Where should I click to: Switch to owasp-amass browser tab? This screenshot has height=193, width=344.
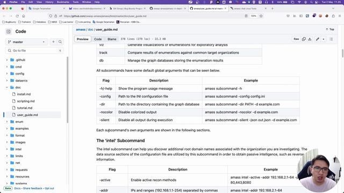[168, 9]
